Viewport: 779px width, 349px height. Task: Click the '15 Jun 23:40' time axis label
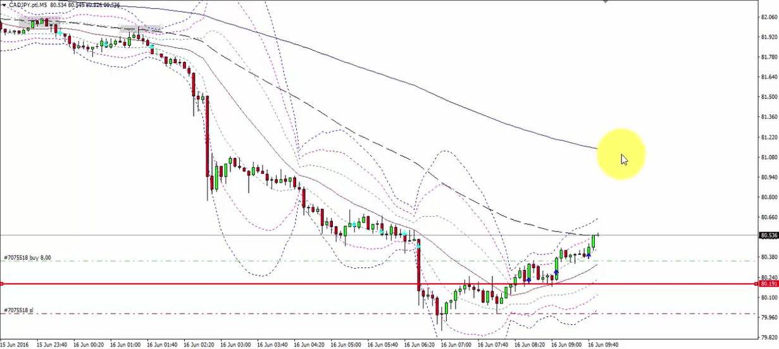(53, 345)
